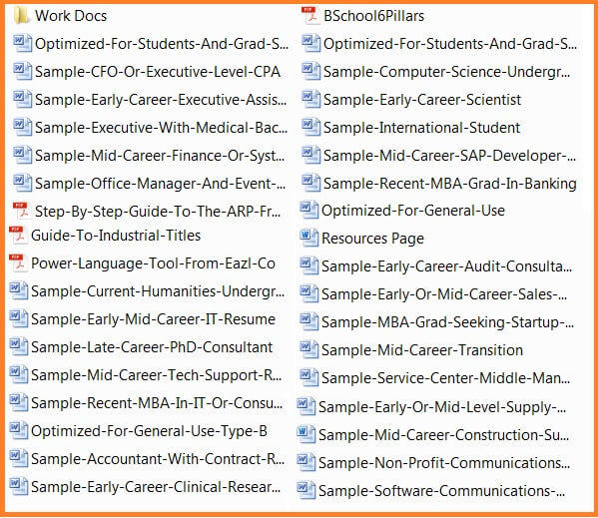
Task: Click the BSchool6Pillars PDF icon
Action: click(310, 16)
